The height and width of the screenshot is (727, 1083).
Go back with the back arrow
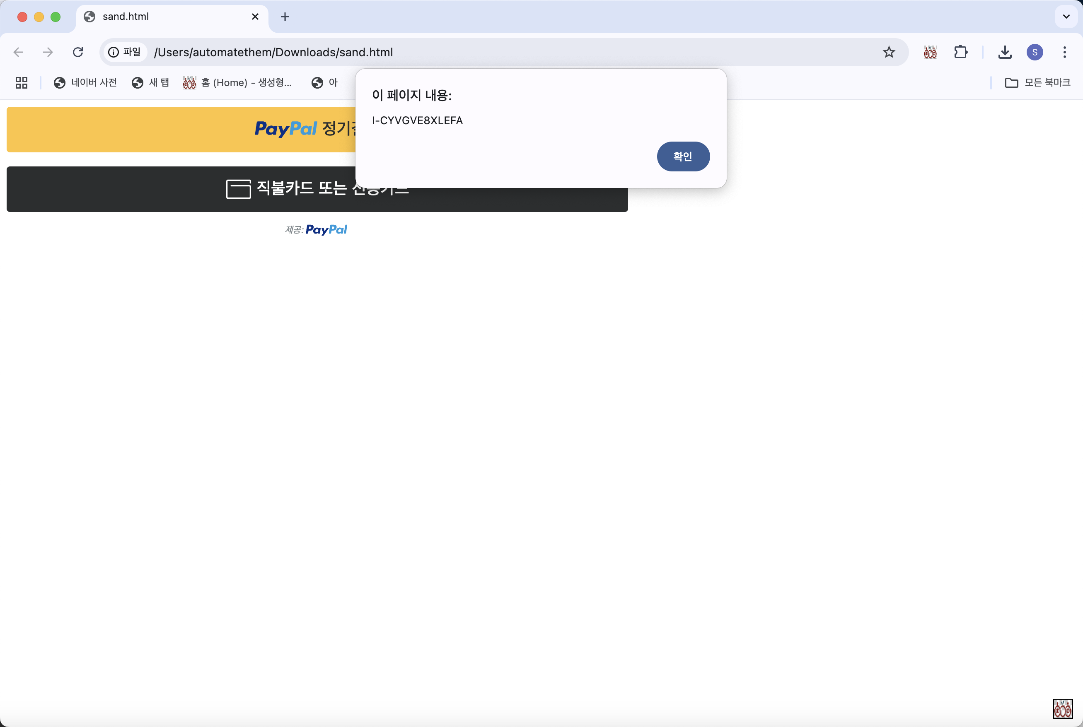click(19, 52)
